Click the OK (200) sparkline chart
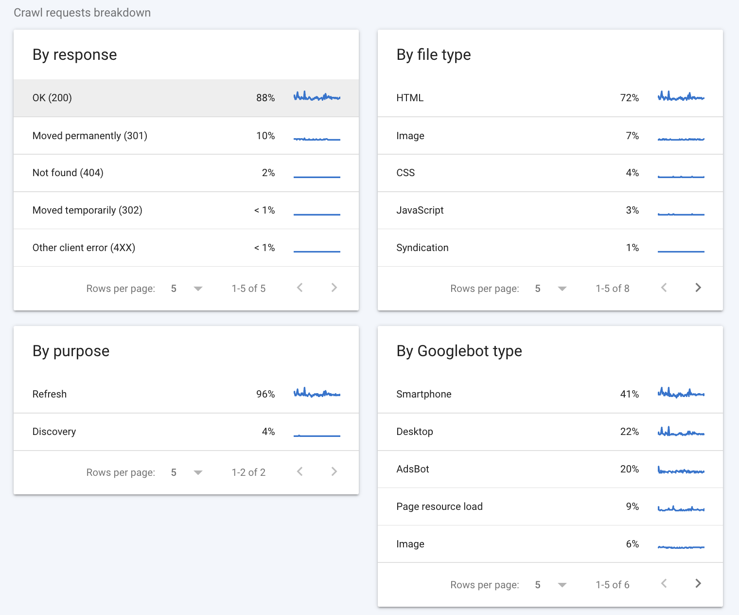 click(x=317, y=96)
